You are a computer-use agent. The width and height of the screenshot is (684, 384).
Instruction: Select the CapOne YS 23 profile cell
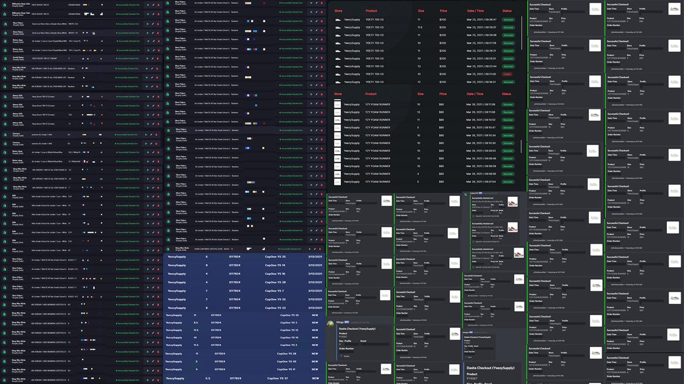(x=275, y=308)
